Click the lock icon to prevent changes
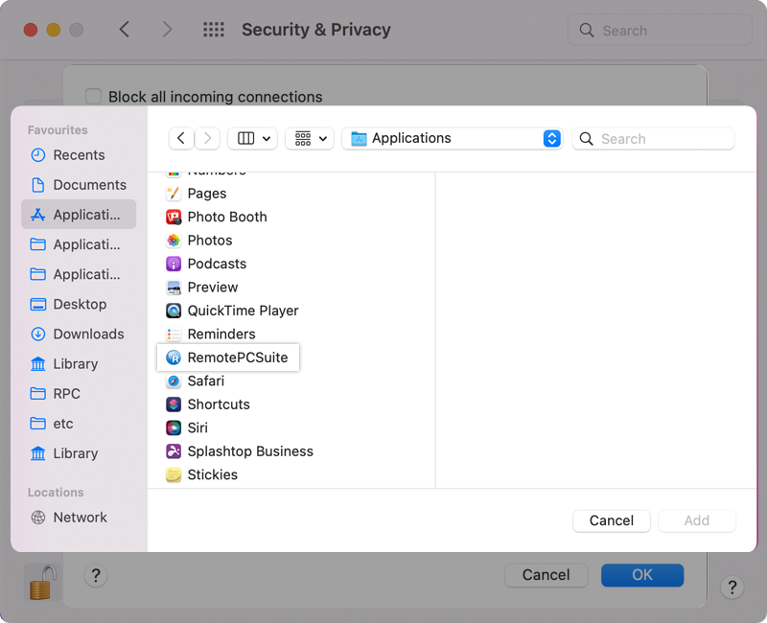 pos(41,582)
